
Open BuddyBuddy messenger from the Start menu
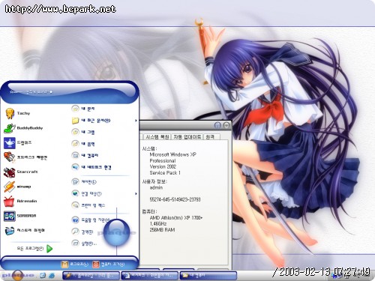[x=24, y=128]
